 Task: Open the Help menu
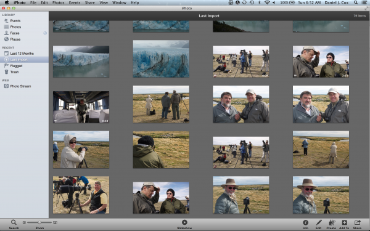tap(134, 2)
